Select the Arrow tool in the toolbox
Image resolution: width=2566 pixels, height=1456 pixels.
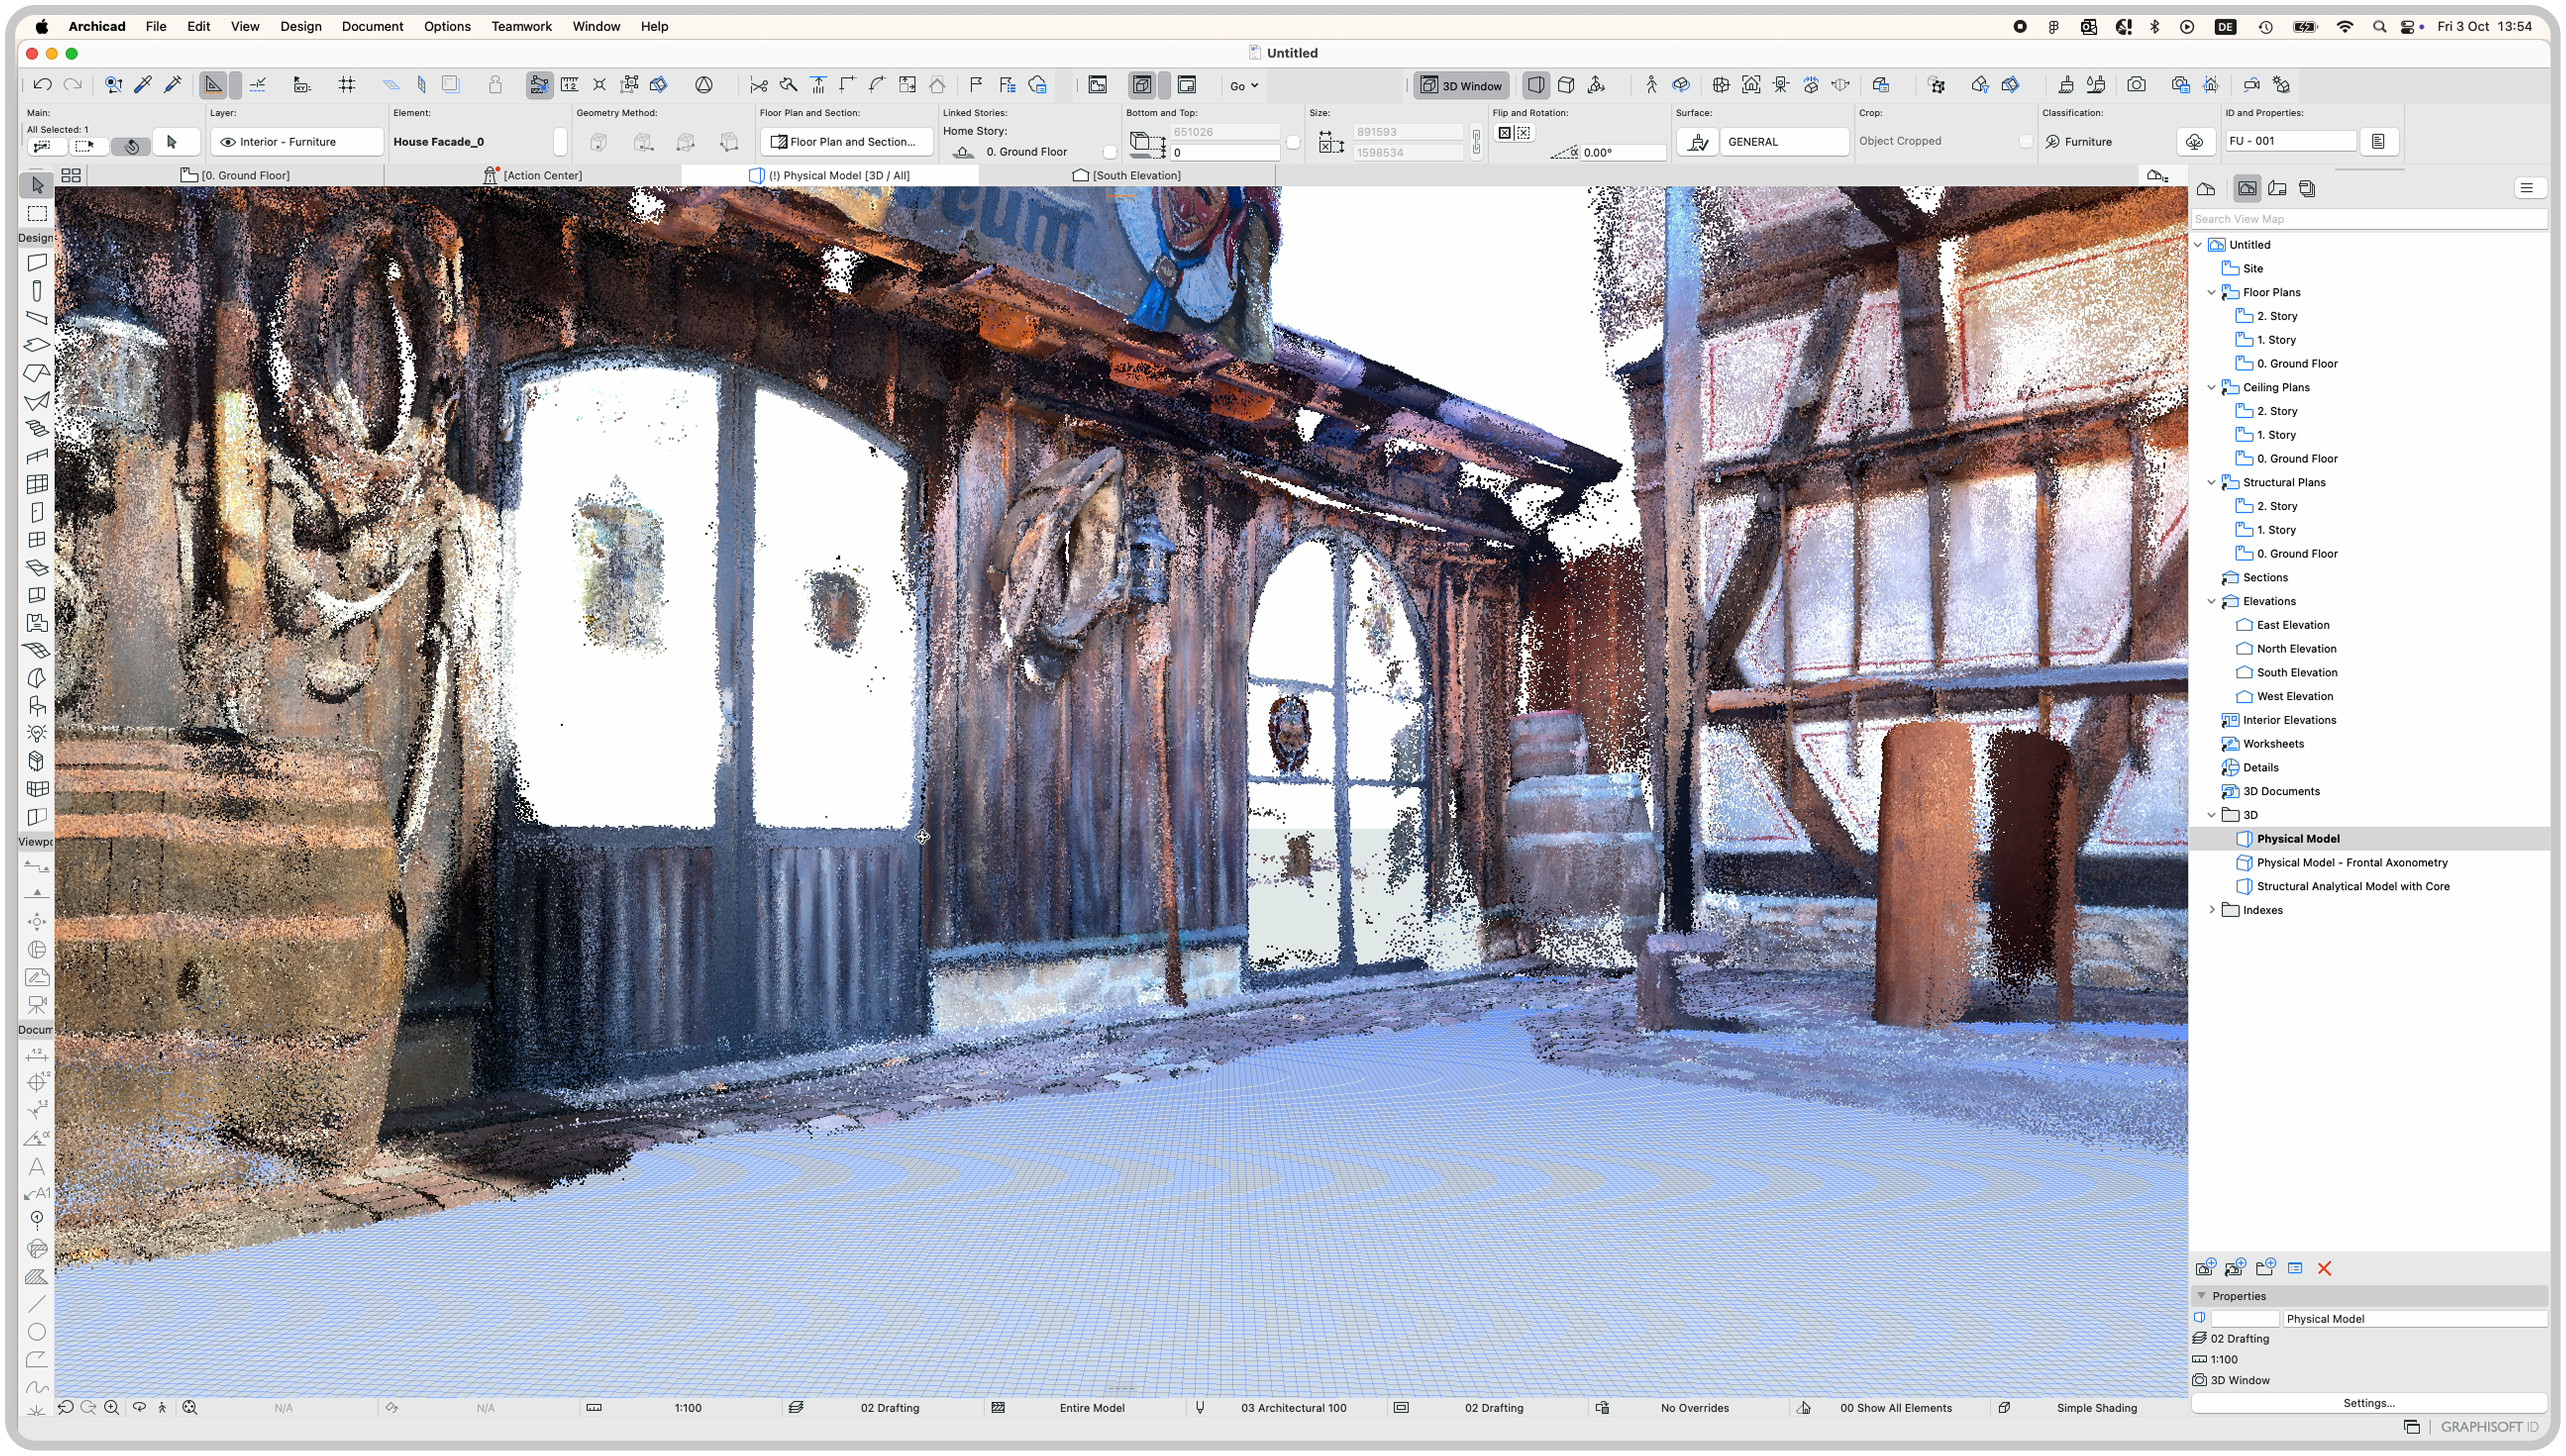click(x=37, y=185)
